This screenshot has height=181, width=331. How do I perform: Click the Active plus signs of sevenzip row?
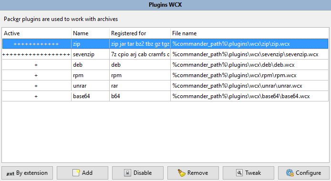(x=36, y=55)
